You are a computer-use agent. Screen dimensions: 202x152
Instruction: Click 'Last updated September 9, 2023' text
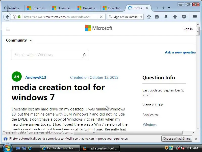163,92
